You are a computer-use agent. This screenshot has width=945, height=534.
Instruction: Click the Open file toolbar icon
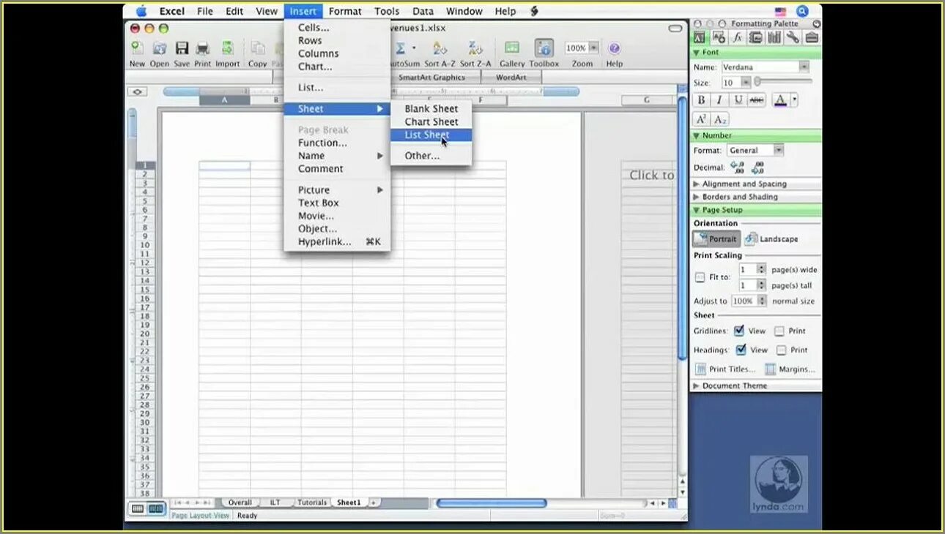[159, 48]
